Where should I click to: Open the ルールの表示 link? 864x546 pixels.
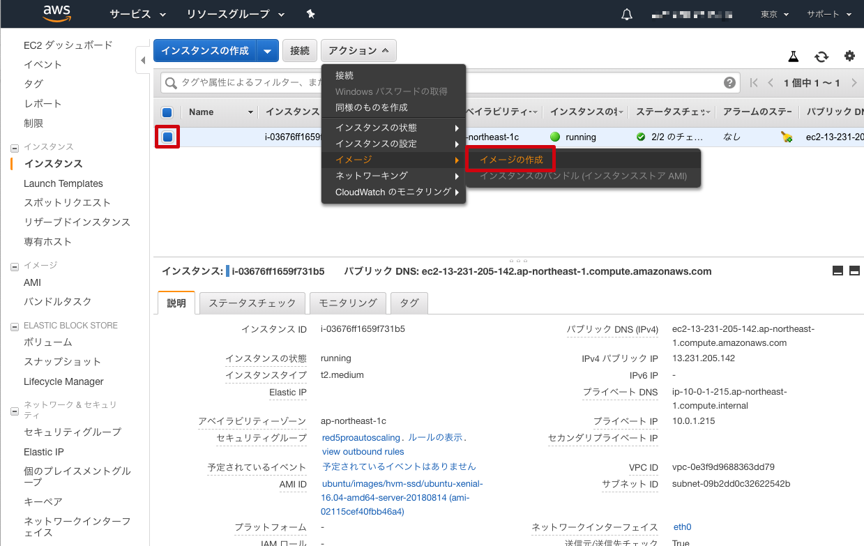pyautogui.click(x=435, y=438)
